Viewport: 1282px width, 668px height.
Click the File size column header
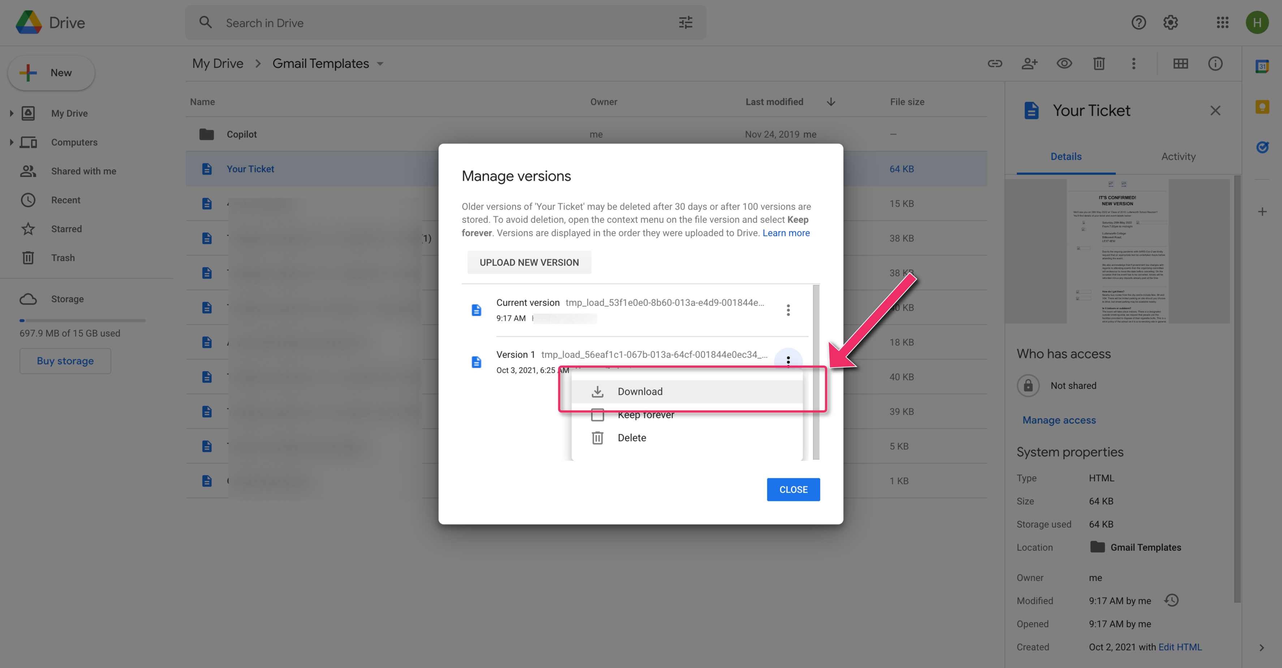(x=907, y=101)
